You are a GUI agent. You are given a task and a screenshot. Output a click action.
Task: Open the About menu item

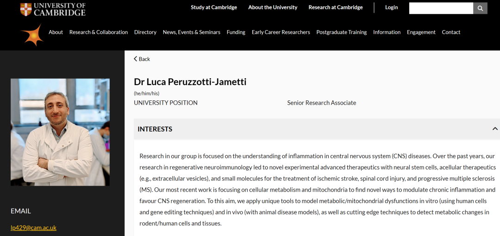coord(56,32)
